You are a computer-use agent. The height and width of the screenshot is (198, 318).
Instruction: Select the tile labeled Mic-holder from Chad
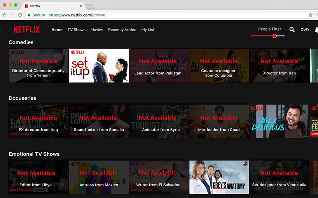click(x=219, y=121)
